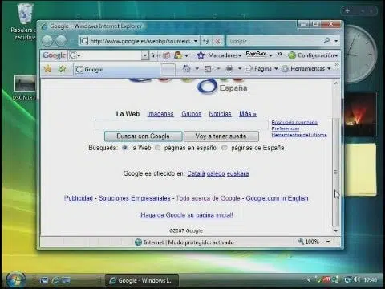
Task: Click the 'Buscar con Google' button
Action: [143, 136]
